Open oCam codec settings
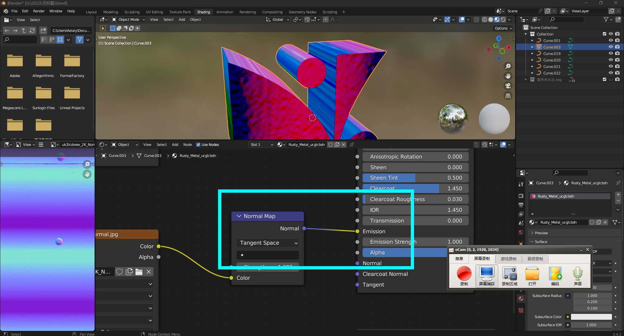624x336 pixels. pos(555,276)
